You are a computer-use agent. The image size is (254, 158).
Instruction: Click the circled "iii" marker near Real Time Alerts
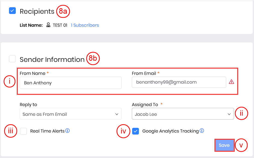coord(11,131)
